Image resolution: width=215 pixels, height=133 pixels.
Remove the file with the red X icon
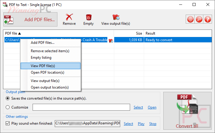tap(69, 19)
